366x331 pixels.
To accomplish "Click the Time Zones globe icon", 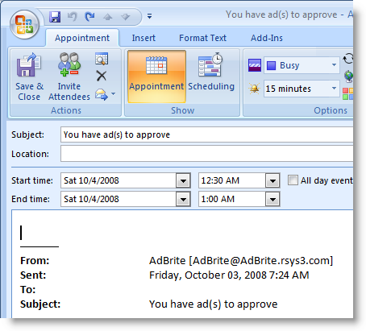I will (349, 77).
